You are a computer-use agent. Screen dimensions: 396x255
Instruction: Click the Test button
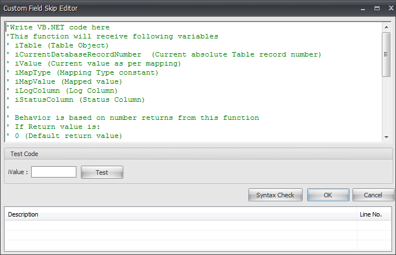pyautogui.click(x=102, y=172)
